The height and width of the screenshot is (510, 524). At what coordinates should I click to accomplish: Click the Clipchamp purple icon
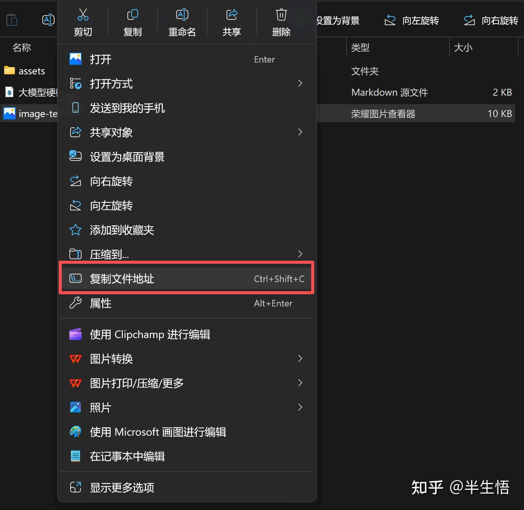pyautogui.click(x=76, y=334)
